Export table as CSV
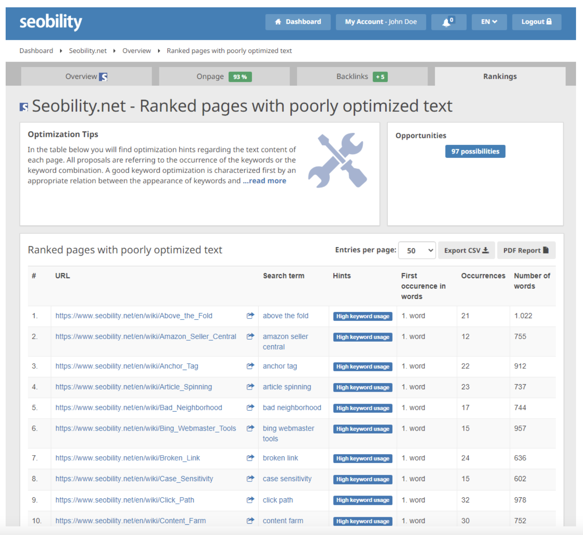This screenshot has height=535, width=583. (x=466, y=250)
